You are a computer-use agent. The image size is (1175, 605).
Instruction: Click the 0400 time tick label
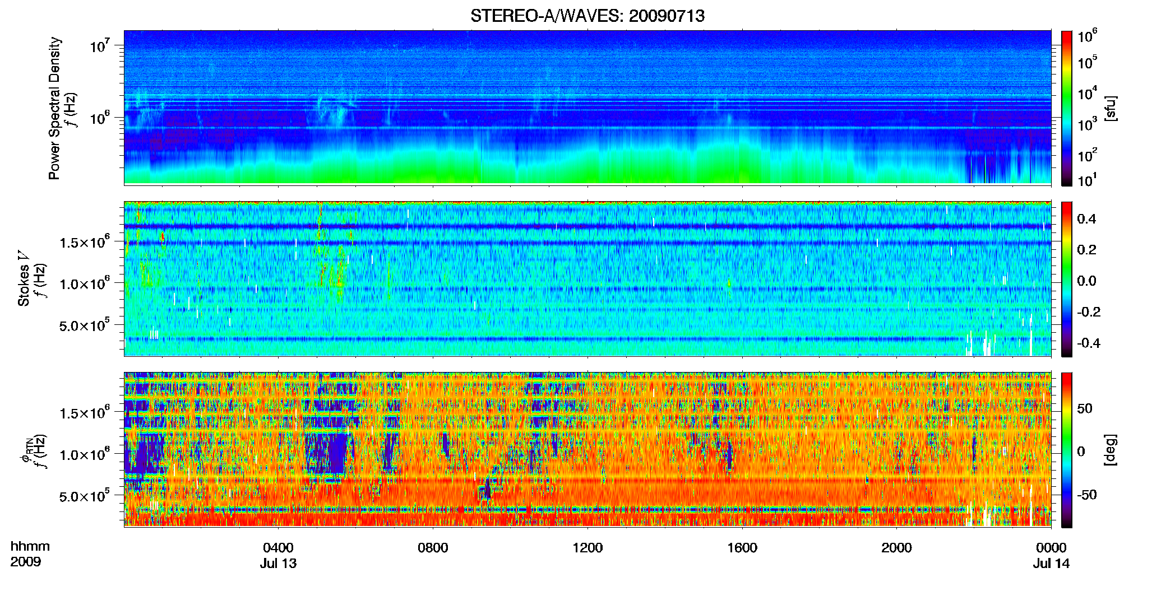click(x=278, y=547)
